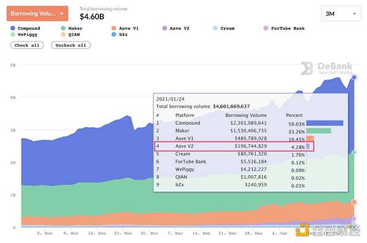The height and width of the screenshot is (243, 367).
Task: Click the Aave V1 volume $480,789,928
Action: 251,138
